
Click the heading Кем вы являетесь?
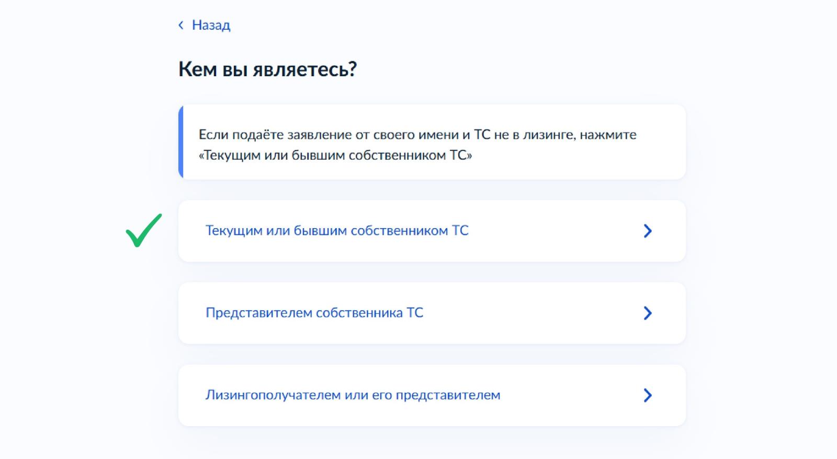(267, 69)
